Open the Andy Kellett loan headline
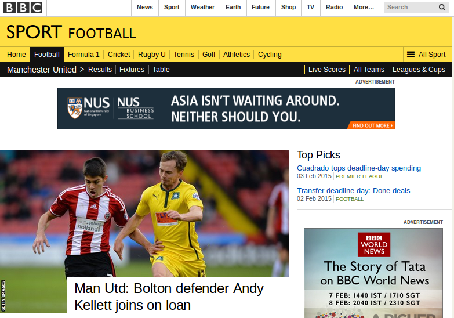This screenshot has height=318, width=454. [x=169, y=297]
